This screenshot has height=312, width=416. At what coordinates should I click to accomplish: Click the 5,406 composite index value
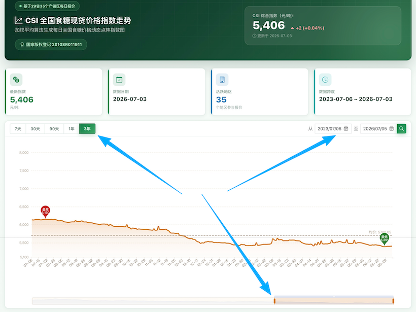tap(268, 25)
